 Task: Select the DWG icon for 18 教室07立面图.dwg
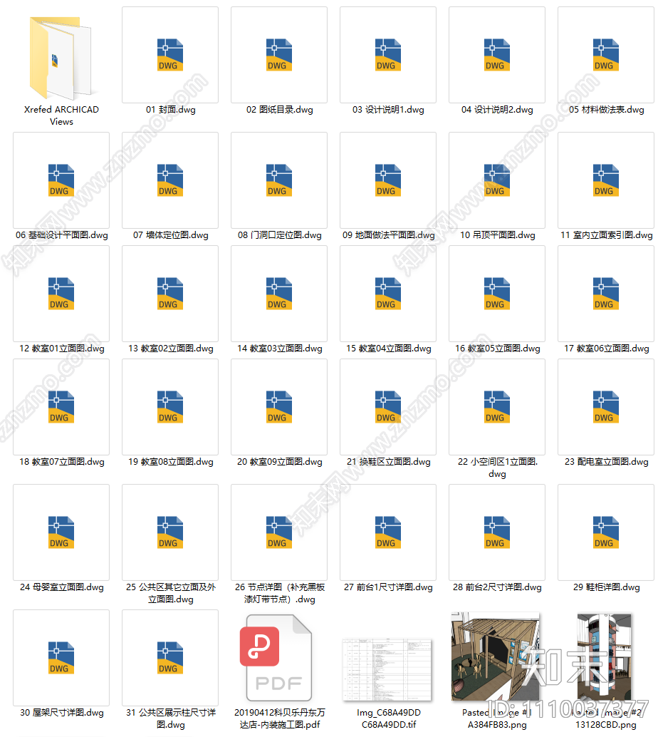pyautogui.click(x=61, y=407)
